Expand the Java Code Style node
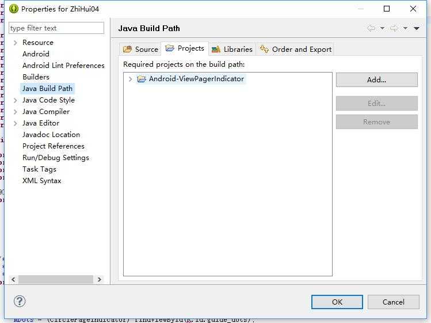431x323 pixels. point(16,100)
